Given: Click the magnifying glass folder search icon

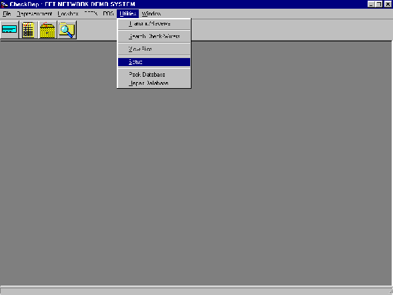Looking at the screenshot, I should pyautogui.click(x=67, y=30).
